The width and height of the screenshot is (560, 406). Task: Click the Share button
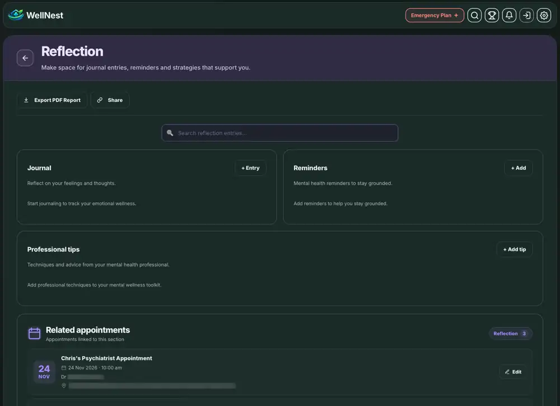(110, 100)
